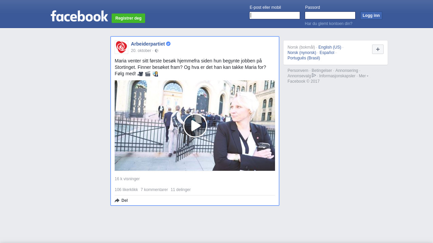Open Har du glemt kontoen din link
The width and height of the screenshot is (433, 243).
tap(328, 24)
